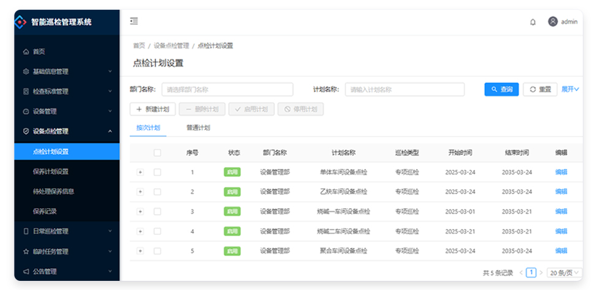This screenshot has height=290, width=597.
Task: Click 编辑 link for 聚合车间设备点检
Action: 560,251
